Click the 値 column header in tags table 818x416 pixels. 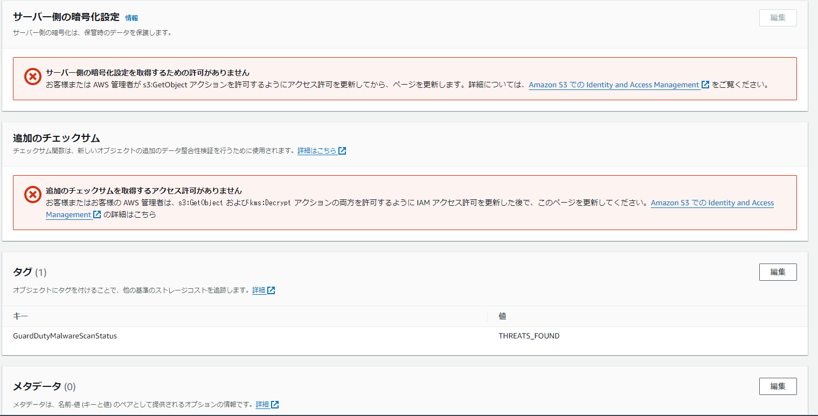coord(502,316)
